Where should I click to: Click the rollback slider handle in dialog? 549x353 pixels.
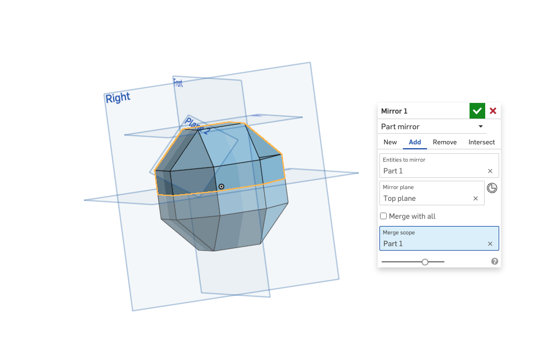[x=425, y=261]
